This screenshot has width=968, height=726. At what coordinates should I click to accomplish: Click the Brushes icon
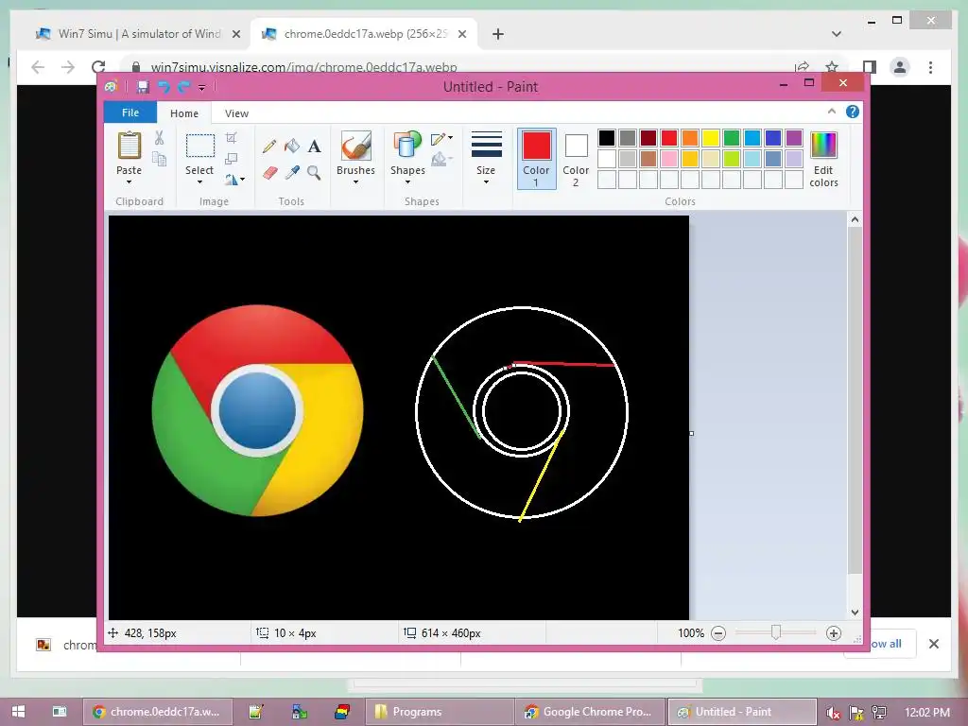tap(355, 147)
